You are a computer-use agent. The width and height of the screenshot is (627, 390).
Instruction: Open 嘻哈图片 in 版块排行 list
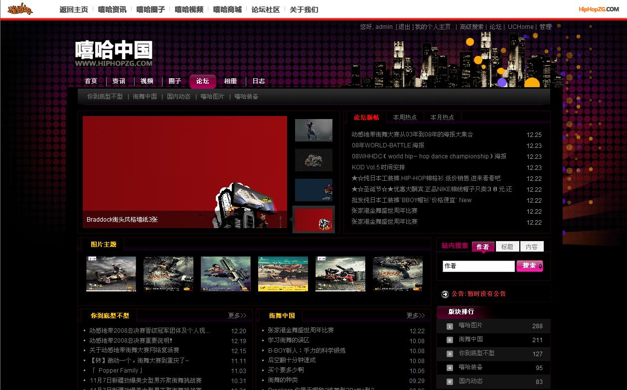pyautogui.click(x=470, y=325)
